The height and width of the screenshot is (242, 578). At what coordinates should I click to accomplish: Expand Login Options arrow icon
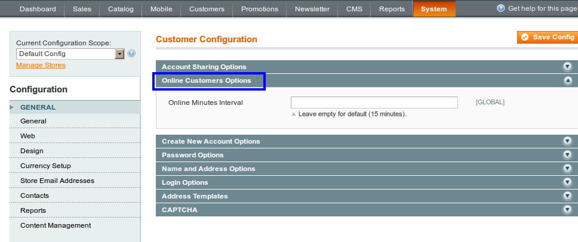tap(567, 182)
